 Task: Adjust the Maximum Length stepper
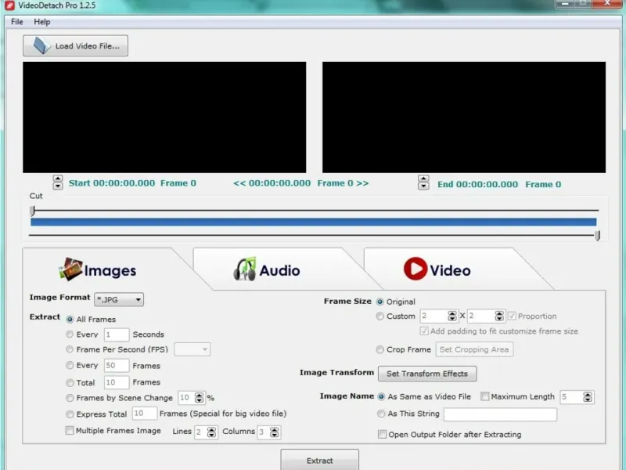point(588,397)
